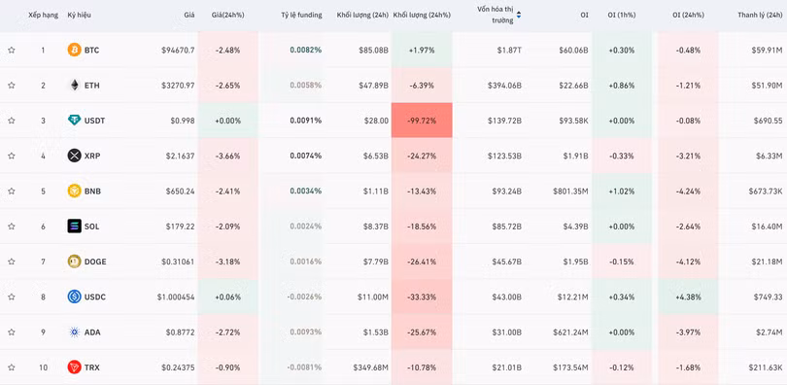Favorite BNB with its star
Screen dimensions: 787x385
tap(11, 191)
